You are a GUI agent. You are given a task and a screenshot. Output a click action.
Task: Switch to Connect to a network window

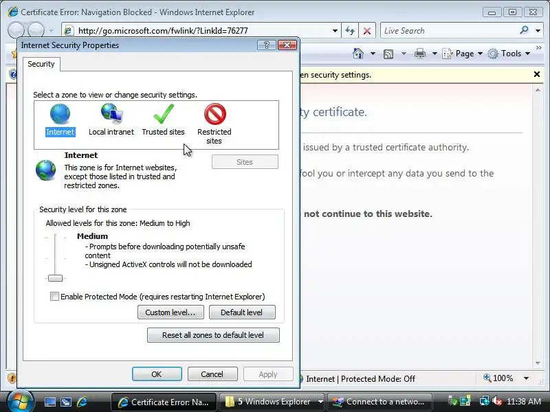379,402
